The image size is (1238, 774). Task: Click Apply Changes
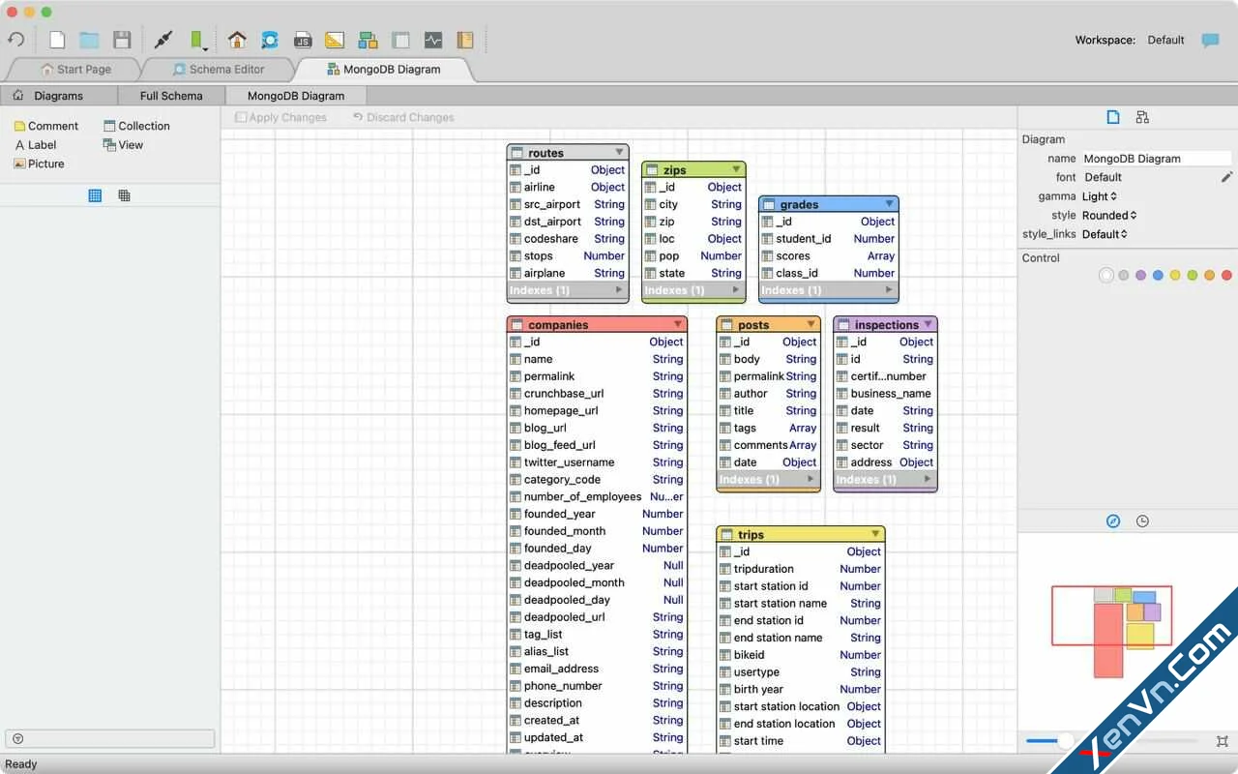(281, 118)
